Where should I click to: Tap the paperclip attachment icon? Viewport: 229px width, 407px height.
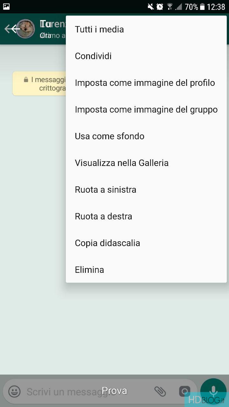click(x=160, y=391)
